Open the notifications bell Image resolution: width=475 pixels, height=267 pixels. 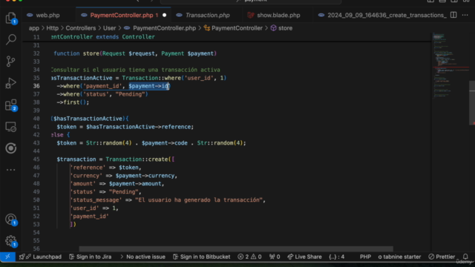[x=465, y=257]
